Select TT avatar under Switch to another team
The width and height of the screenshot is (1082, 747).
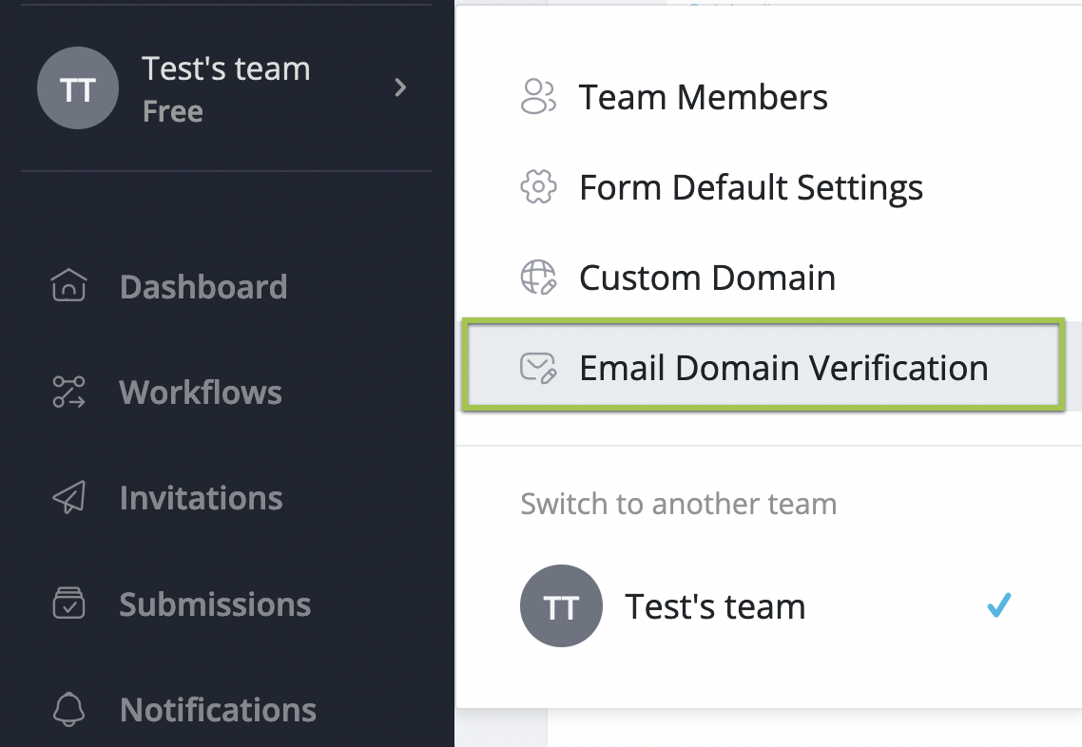(x=561, y=606)
